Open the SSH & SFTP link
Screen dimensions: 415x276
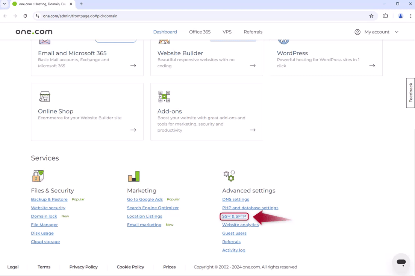234,216
